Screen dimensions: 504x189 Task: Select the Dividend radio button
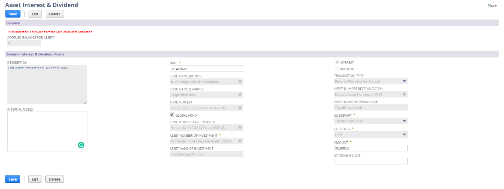[x=337, y=69]
